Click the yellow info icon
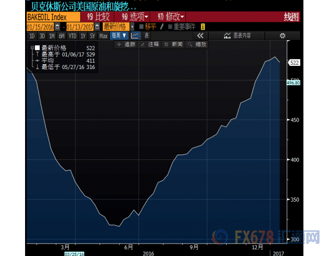 203,26
